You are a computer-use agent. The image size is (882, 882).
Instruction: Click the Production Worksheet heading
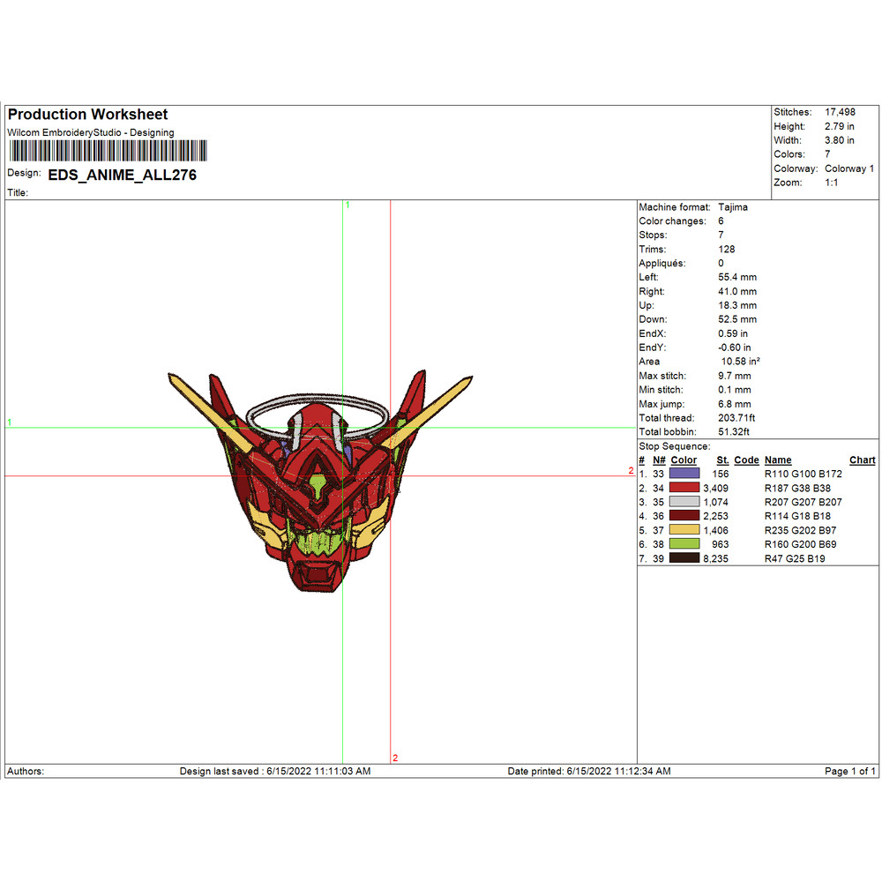[87, 115]
